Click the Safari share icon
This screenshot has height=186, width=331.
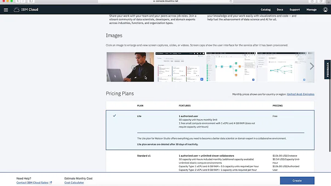point(312,1)
